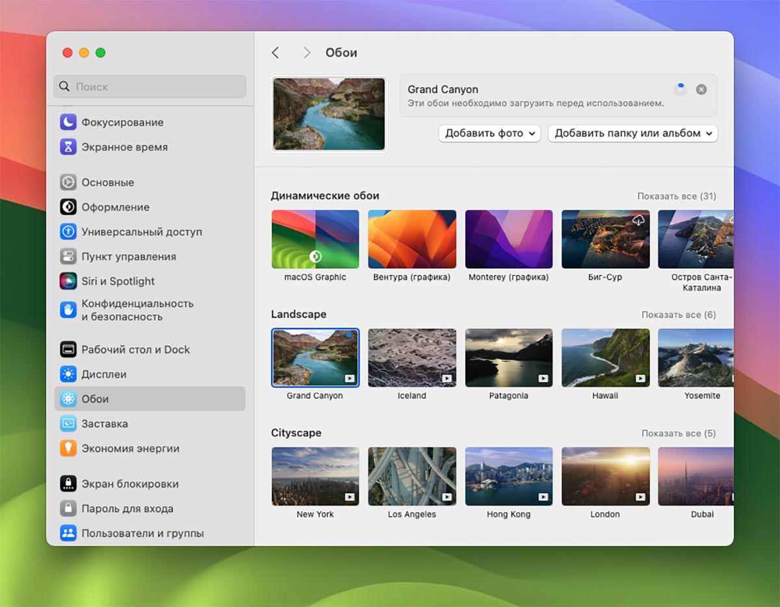780x607 pixels.
Task: Open Добавить папку или альбом dropdown
Action: (632, 133)
